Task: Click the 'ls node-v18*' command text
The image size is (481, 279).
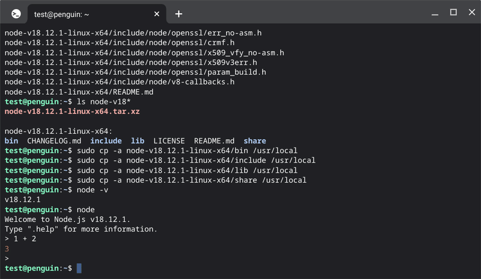Action: pyautogui.click(x=103, y=101)
